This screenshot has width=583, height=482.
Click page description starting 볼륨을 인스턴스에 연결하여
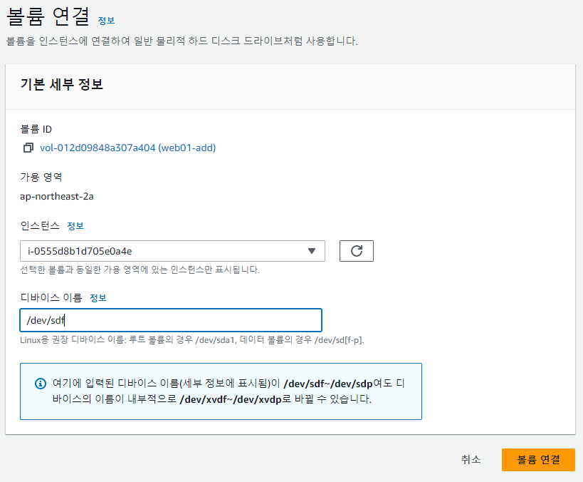tap(182, 41)
